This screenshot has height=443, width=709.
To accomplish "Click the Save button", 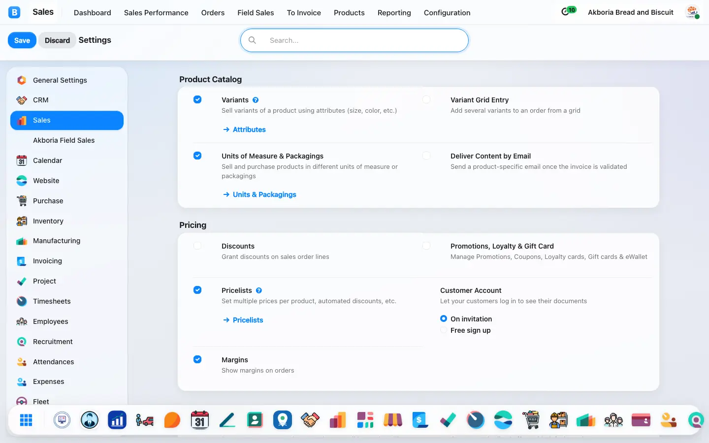I will tap(22, 40).
